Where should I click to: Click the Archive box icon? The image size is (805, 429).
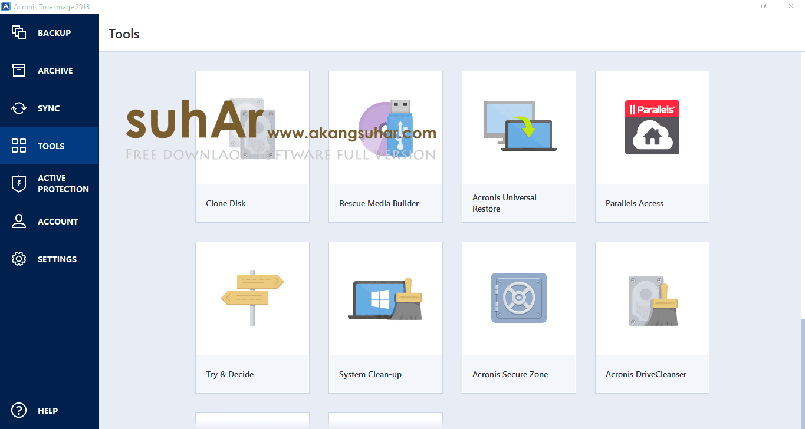point(19,71)
